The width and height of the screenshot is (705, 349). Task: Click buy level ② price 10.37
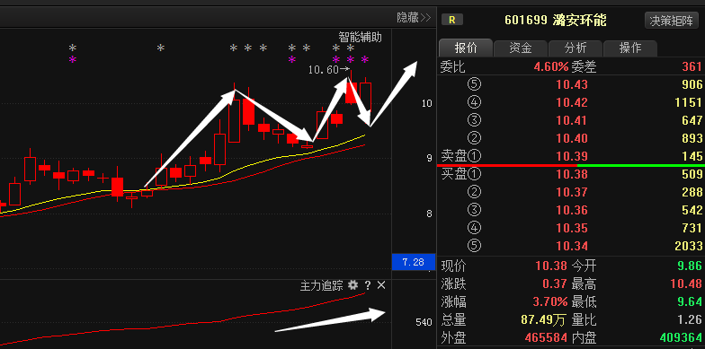point(572,192)
